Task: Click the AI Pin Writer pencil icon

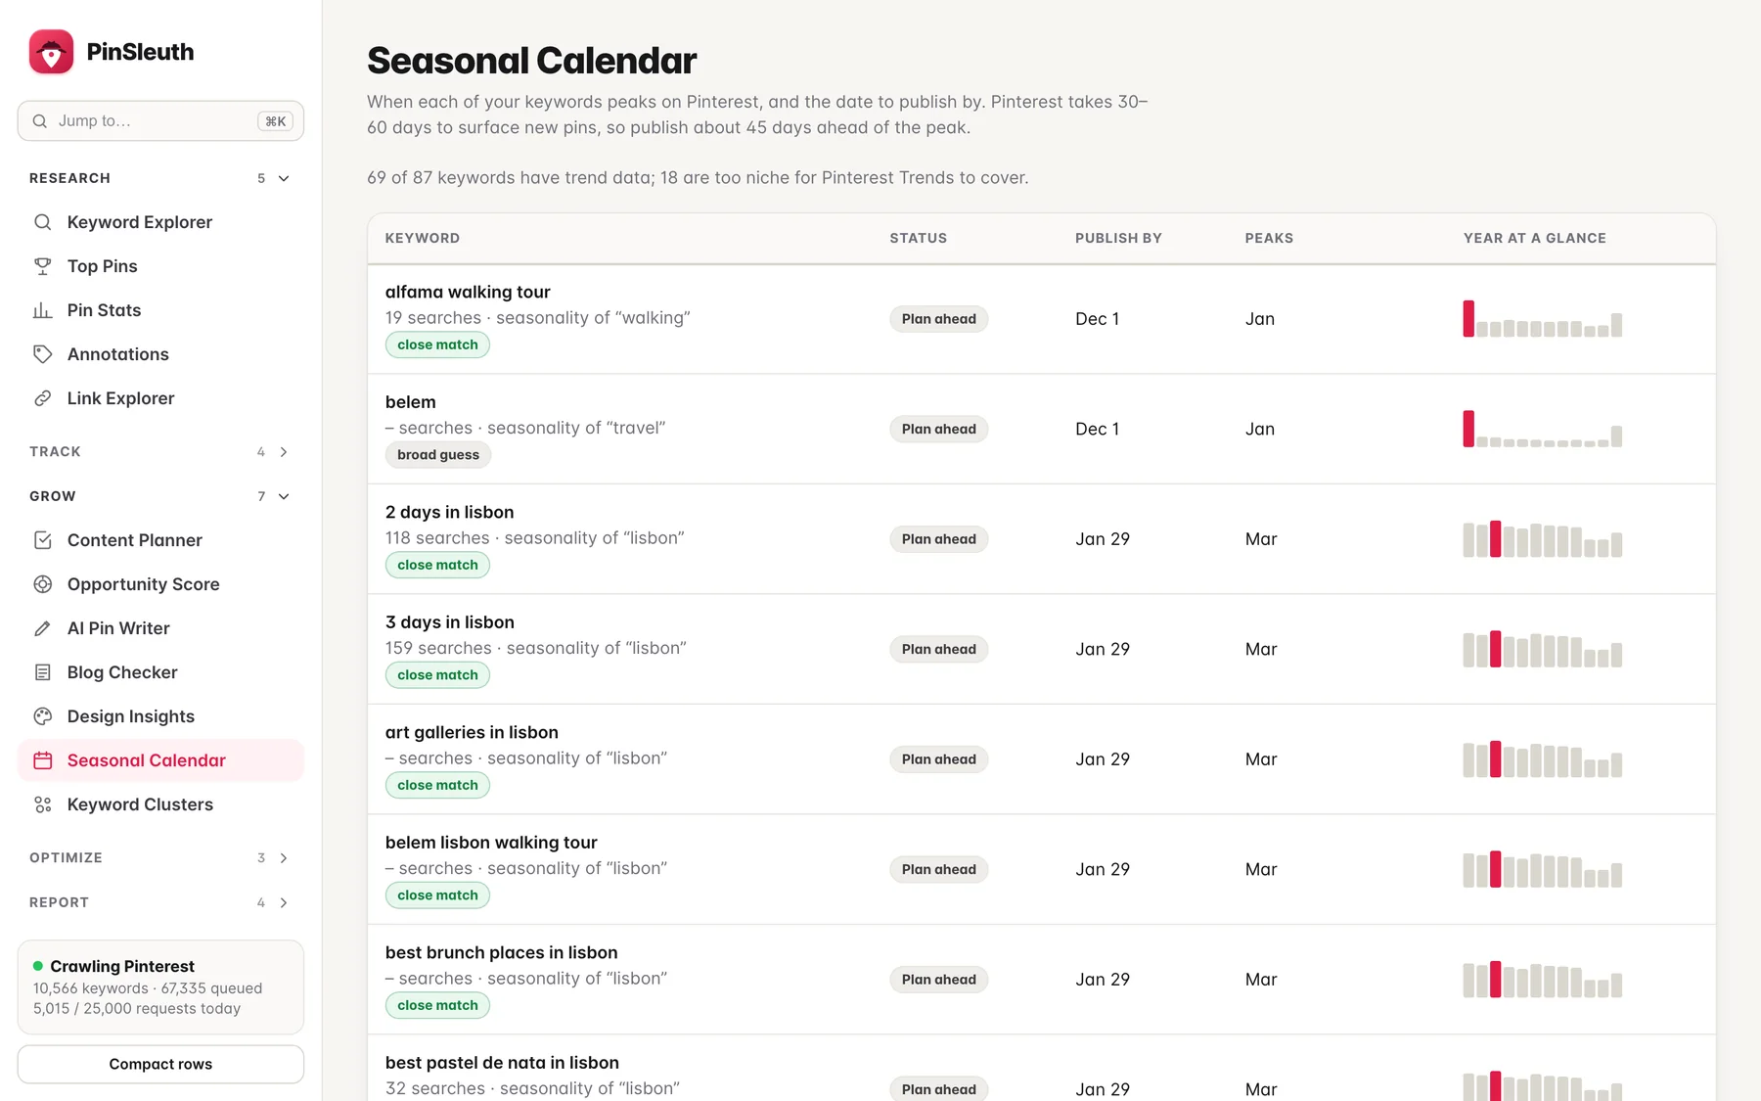Action: coord(42,628)
